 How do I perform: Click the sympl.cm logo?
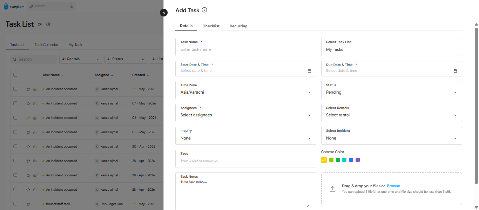(14, 6)
